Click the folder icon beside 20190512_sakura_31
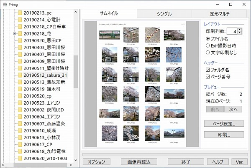The image size is (251, 168). coord(20,75)
